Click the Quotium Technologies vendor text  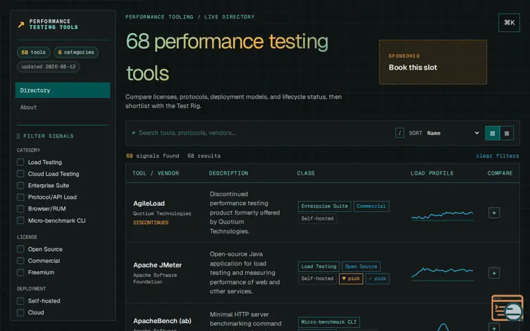162,213
